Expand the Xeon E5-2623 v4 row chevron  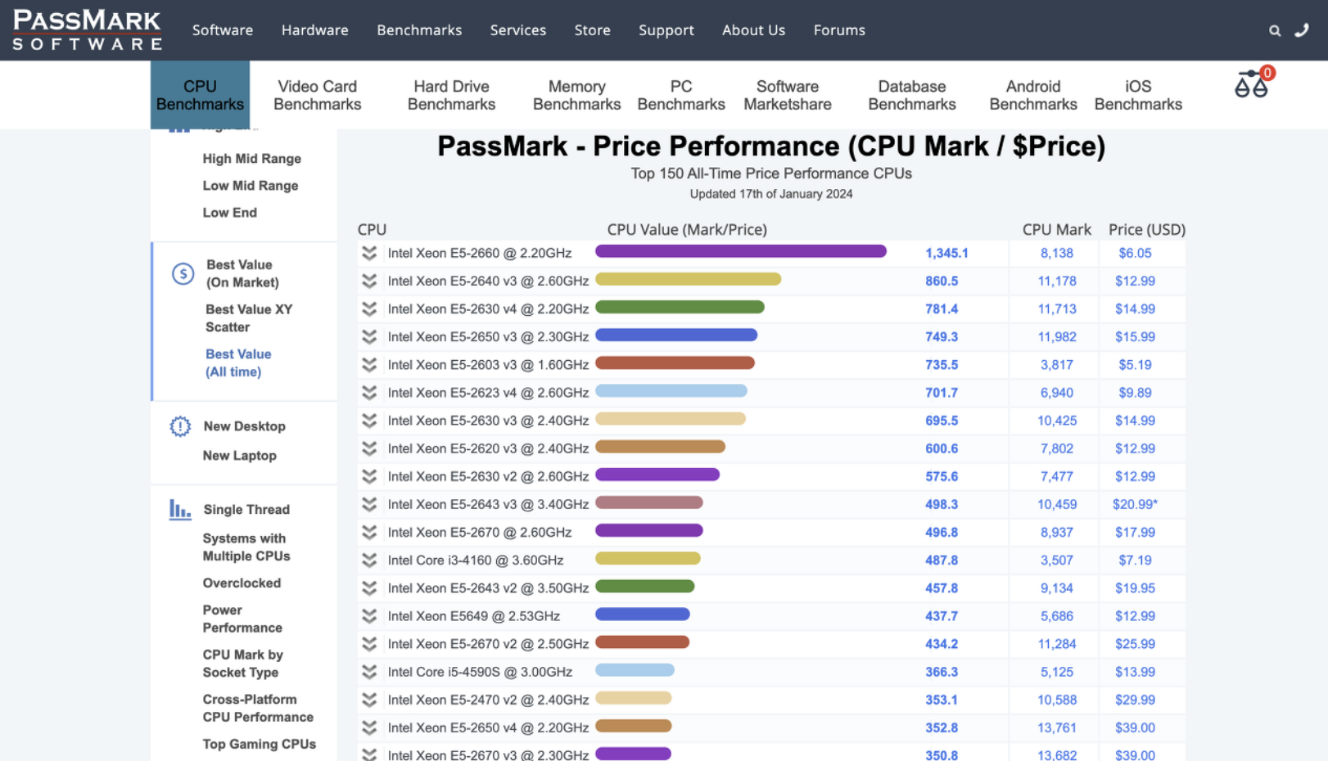369,393
